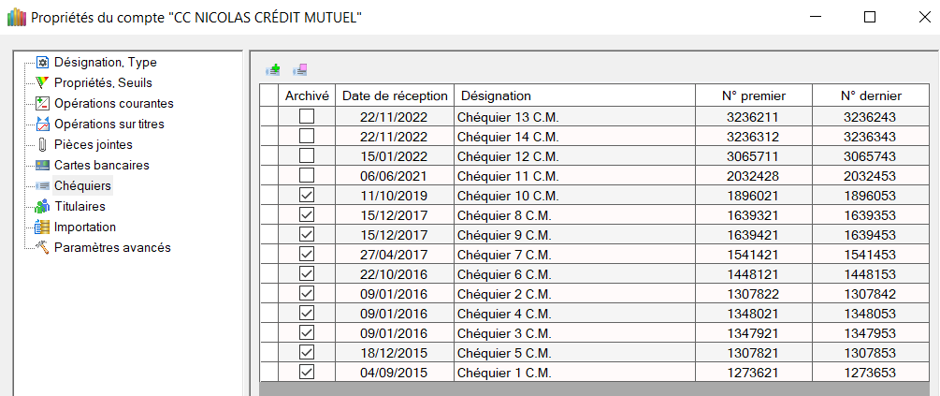Click the paperclip icon for Pièces jointes

[x=41, y=145]
